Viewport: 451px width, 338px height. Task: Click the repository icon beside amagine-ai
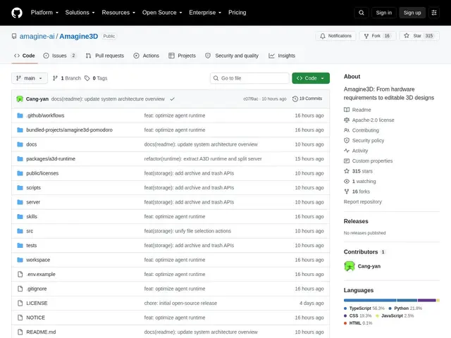pos(14,36)
